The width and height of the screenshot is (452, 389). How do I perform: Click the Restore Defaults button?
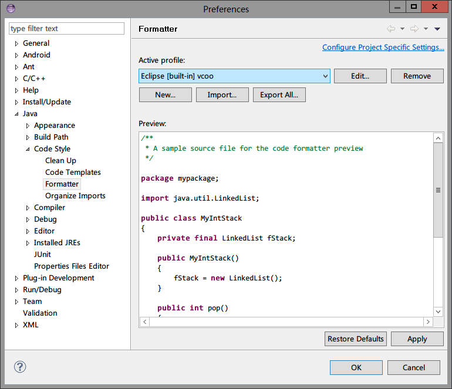(355, 339)
